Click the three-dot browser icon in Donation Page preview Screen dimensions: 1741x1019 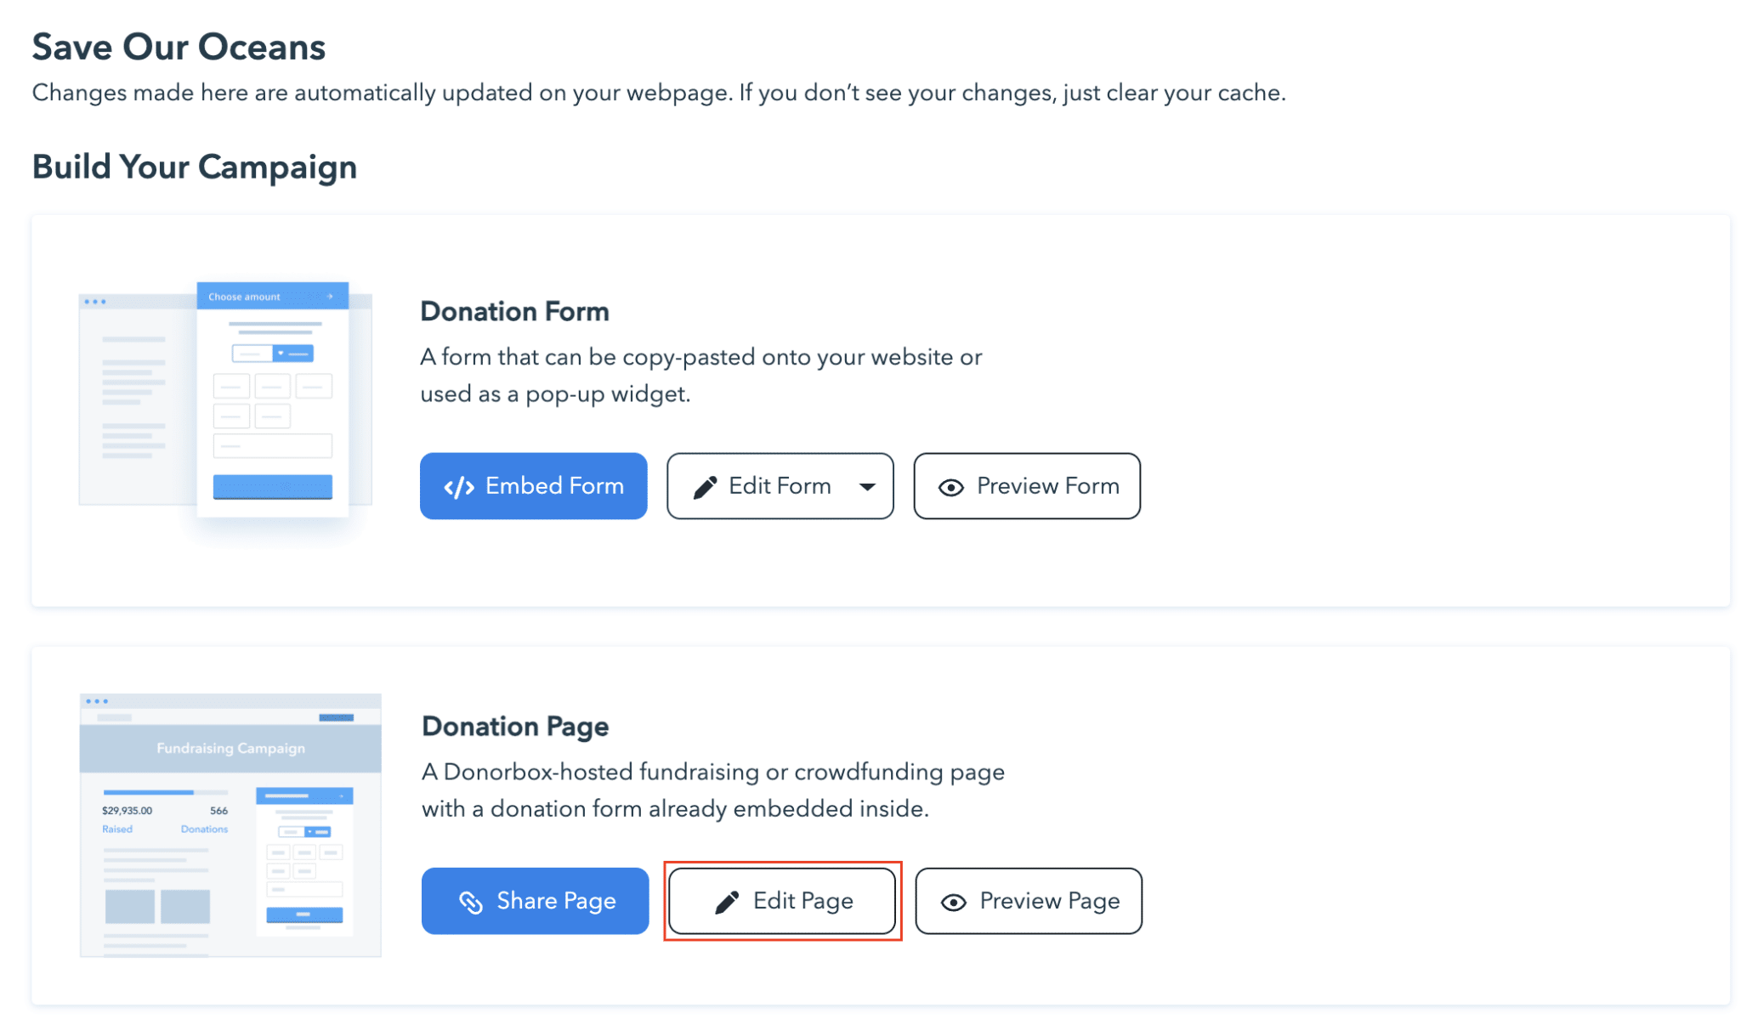pyautogui.click(x=98, y=700)
